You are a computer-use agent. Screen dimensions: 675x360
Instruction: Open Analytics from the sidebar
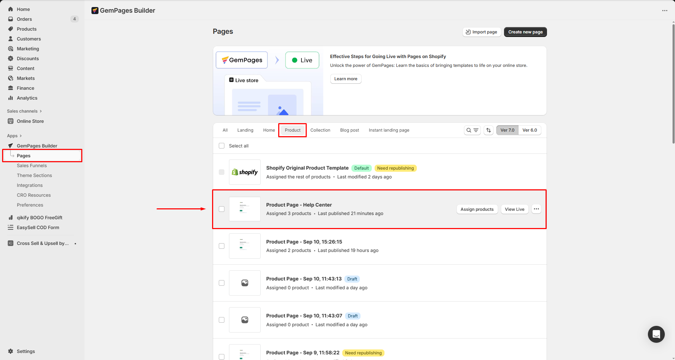(x=27, y=98)
